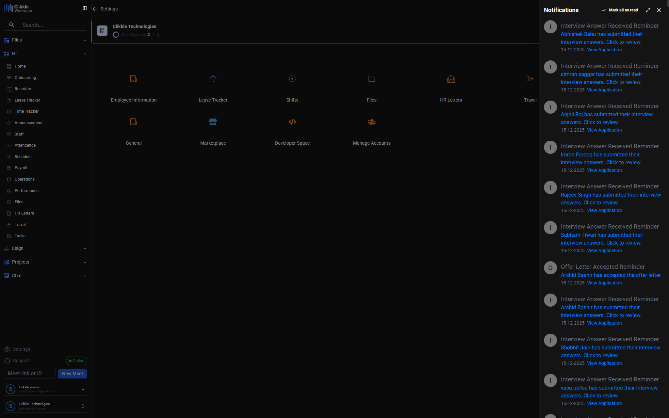Screen dimensions: 669x418
Task: Toggle the Online status badge
Action: [76, 361]
